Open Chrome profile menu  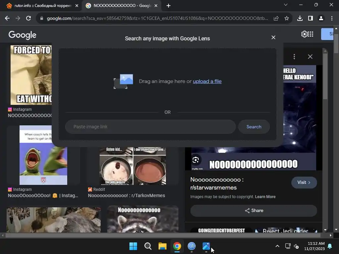321,19
